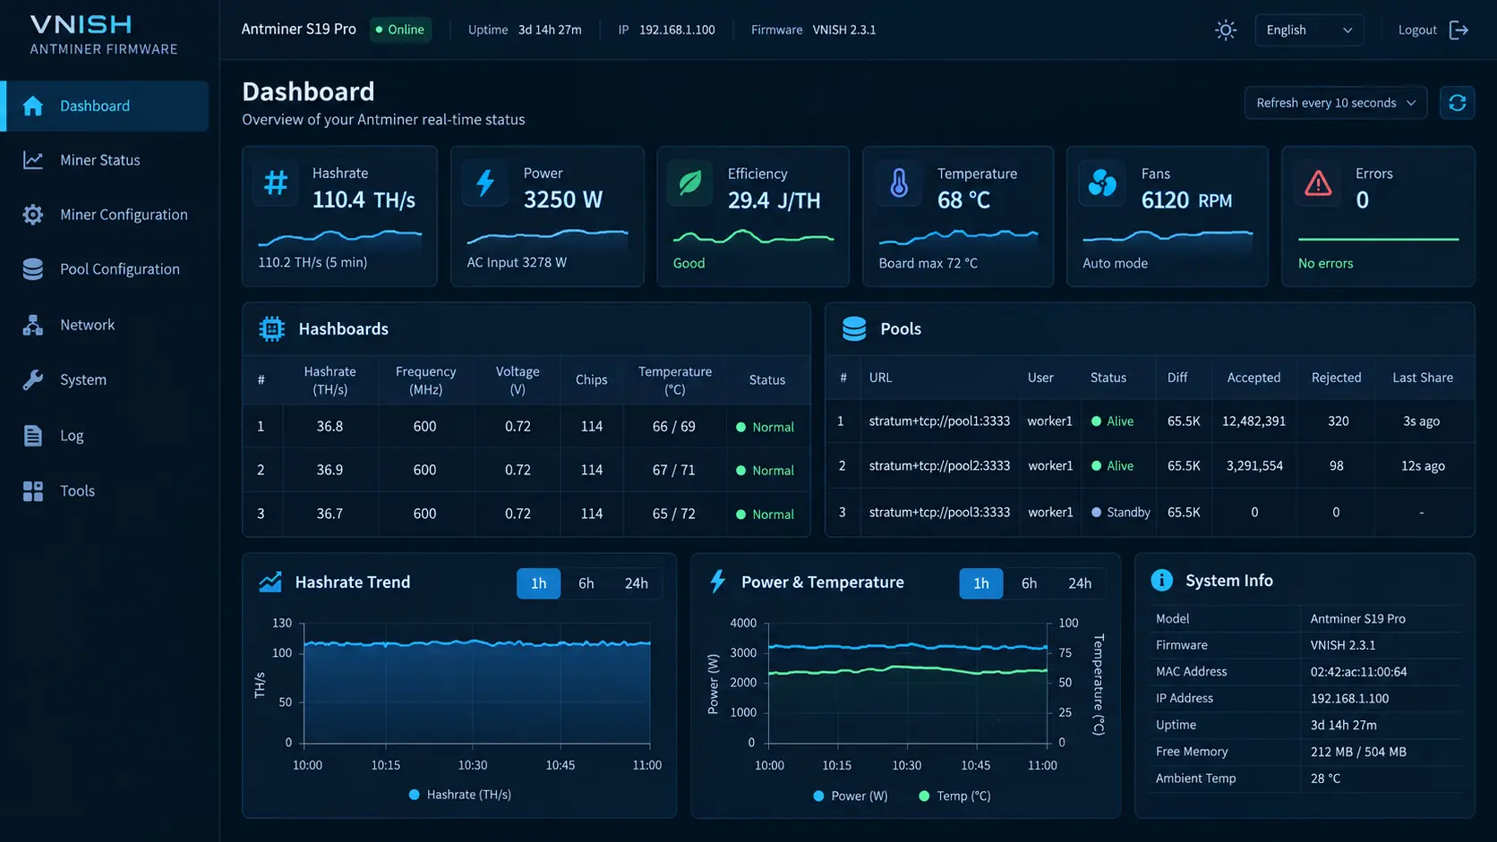Click the Standby status of pool3
Screen dimensions: 1497x842
pyautogui.click(x=1121, y=513)
